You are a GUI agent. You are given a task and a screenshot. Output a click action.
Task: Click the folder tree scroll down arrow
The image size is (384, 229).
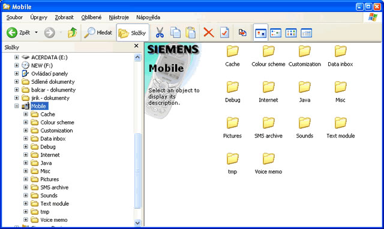pyautogui.click(x=137, y=222)
